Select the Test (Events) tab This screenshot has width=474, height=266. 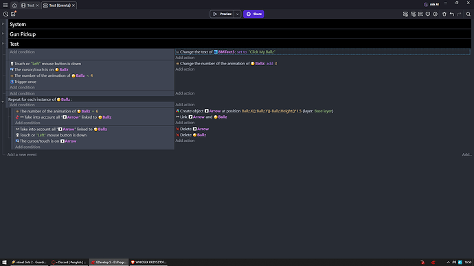(x=57, y=5)
